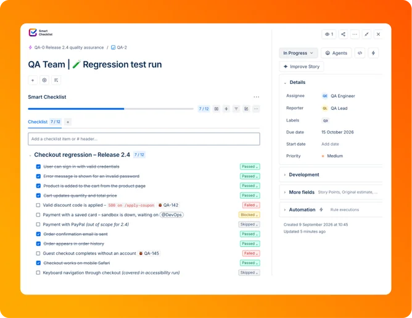Viewport: 412px width, 318px height.
Task: Open the code icon beside Agents
Action: [360, 53]
